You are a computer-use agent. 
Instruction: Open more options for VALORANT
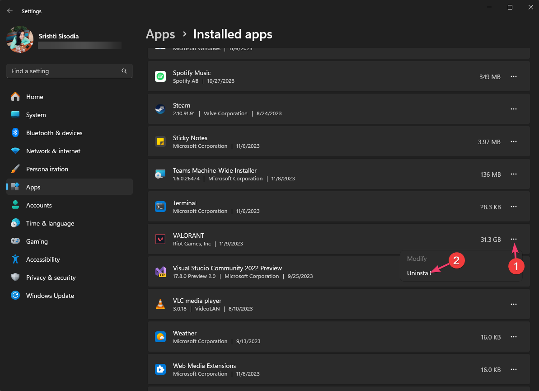514,239
